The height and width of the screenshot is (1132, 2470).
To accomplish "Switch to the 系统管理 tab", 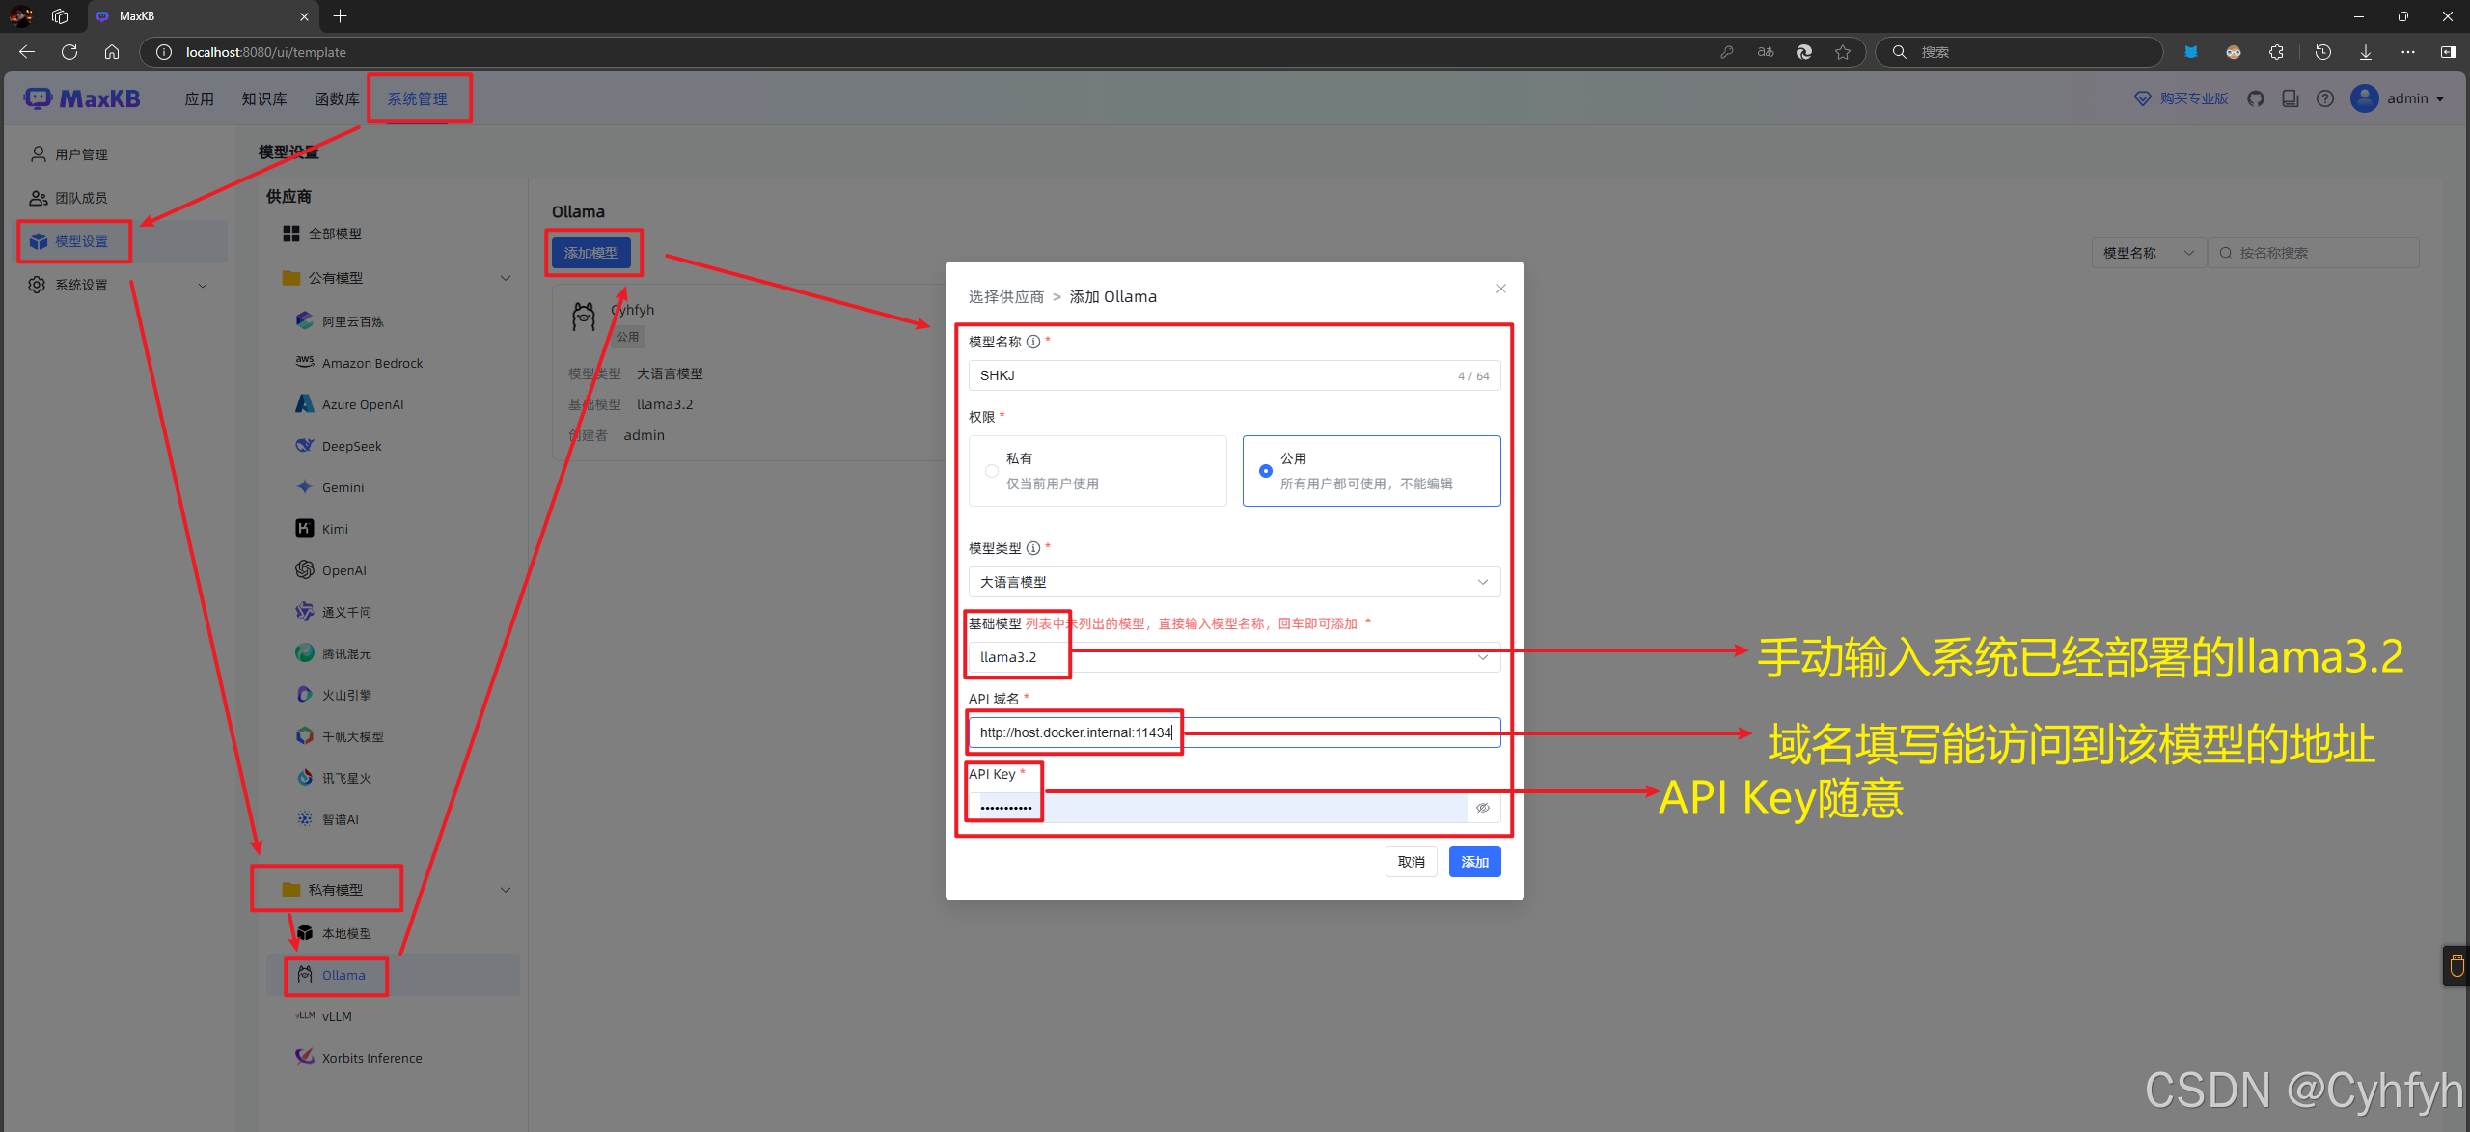I will 417,98.
